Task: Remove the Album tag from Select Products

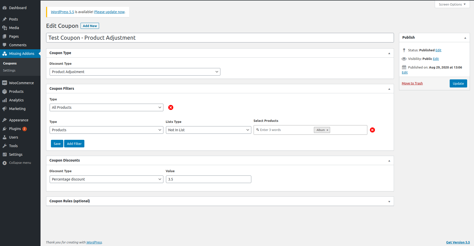Action: 327,130
